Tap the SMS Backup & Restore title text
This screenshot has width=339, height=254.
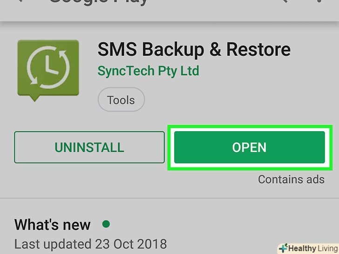click(194, 49)
